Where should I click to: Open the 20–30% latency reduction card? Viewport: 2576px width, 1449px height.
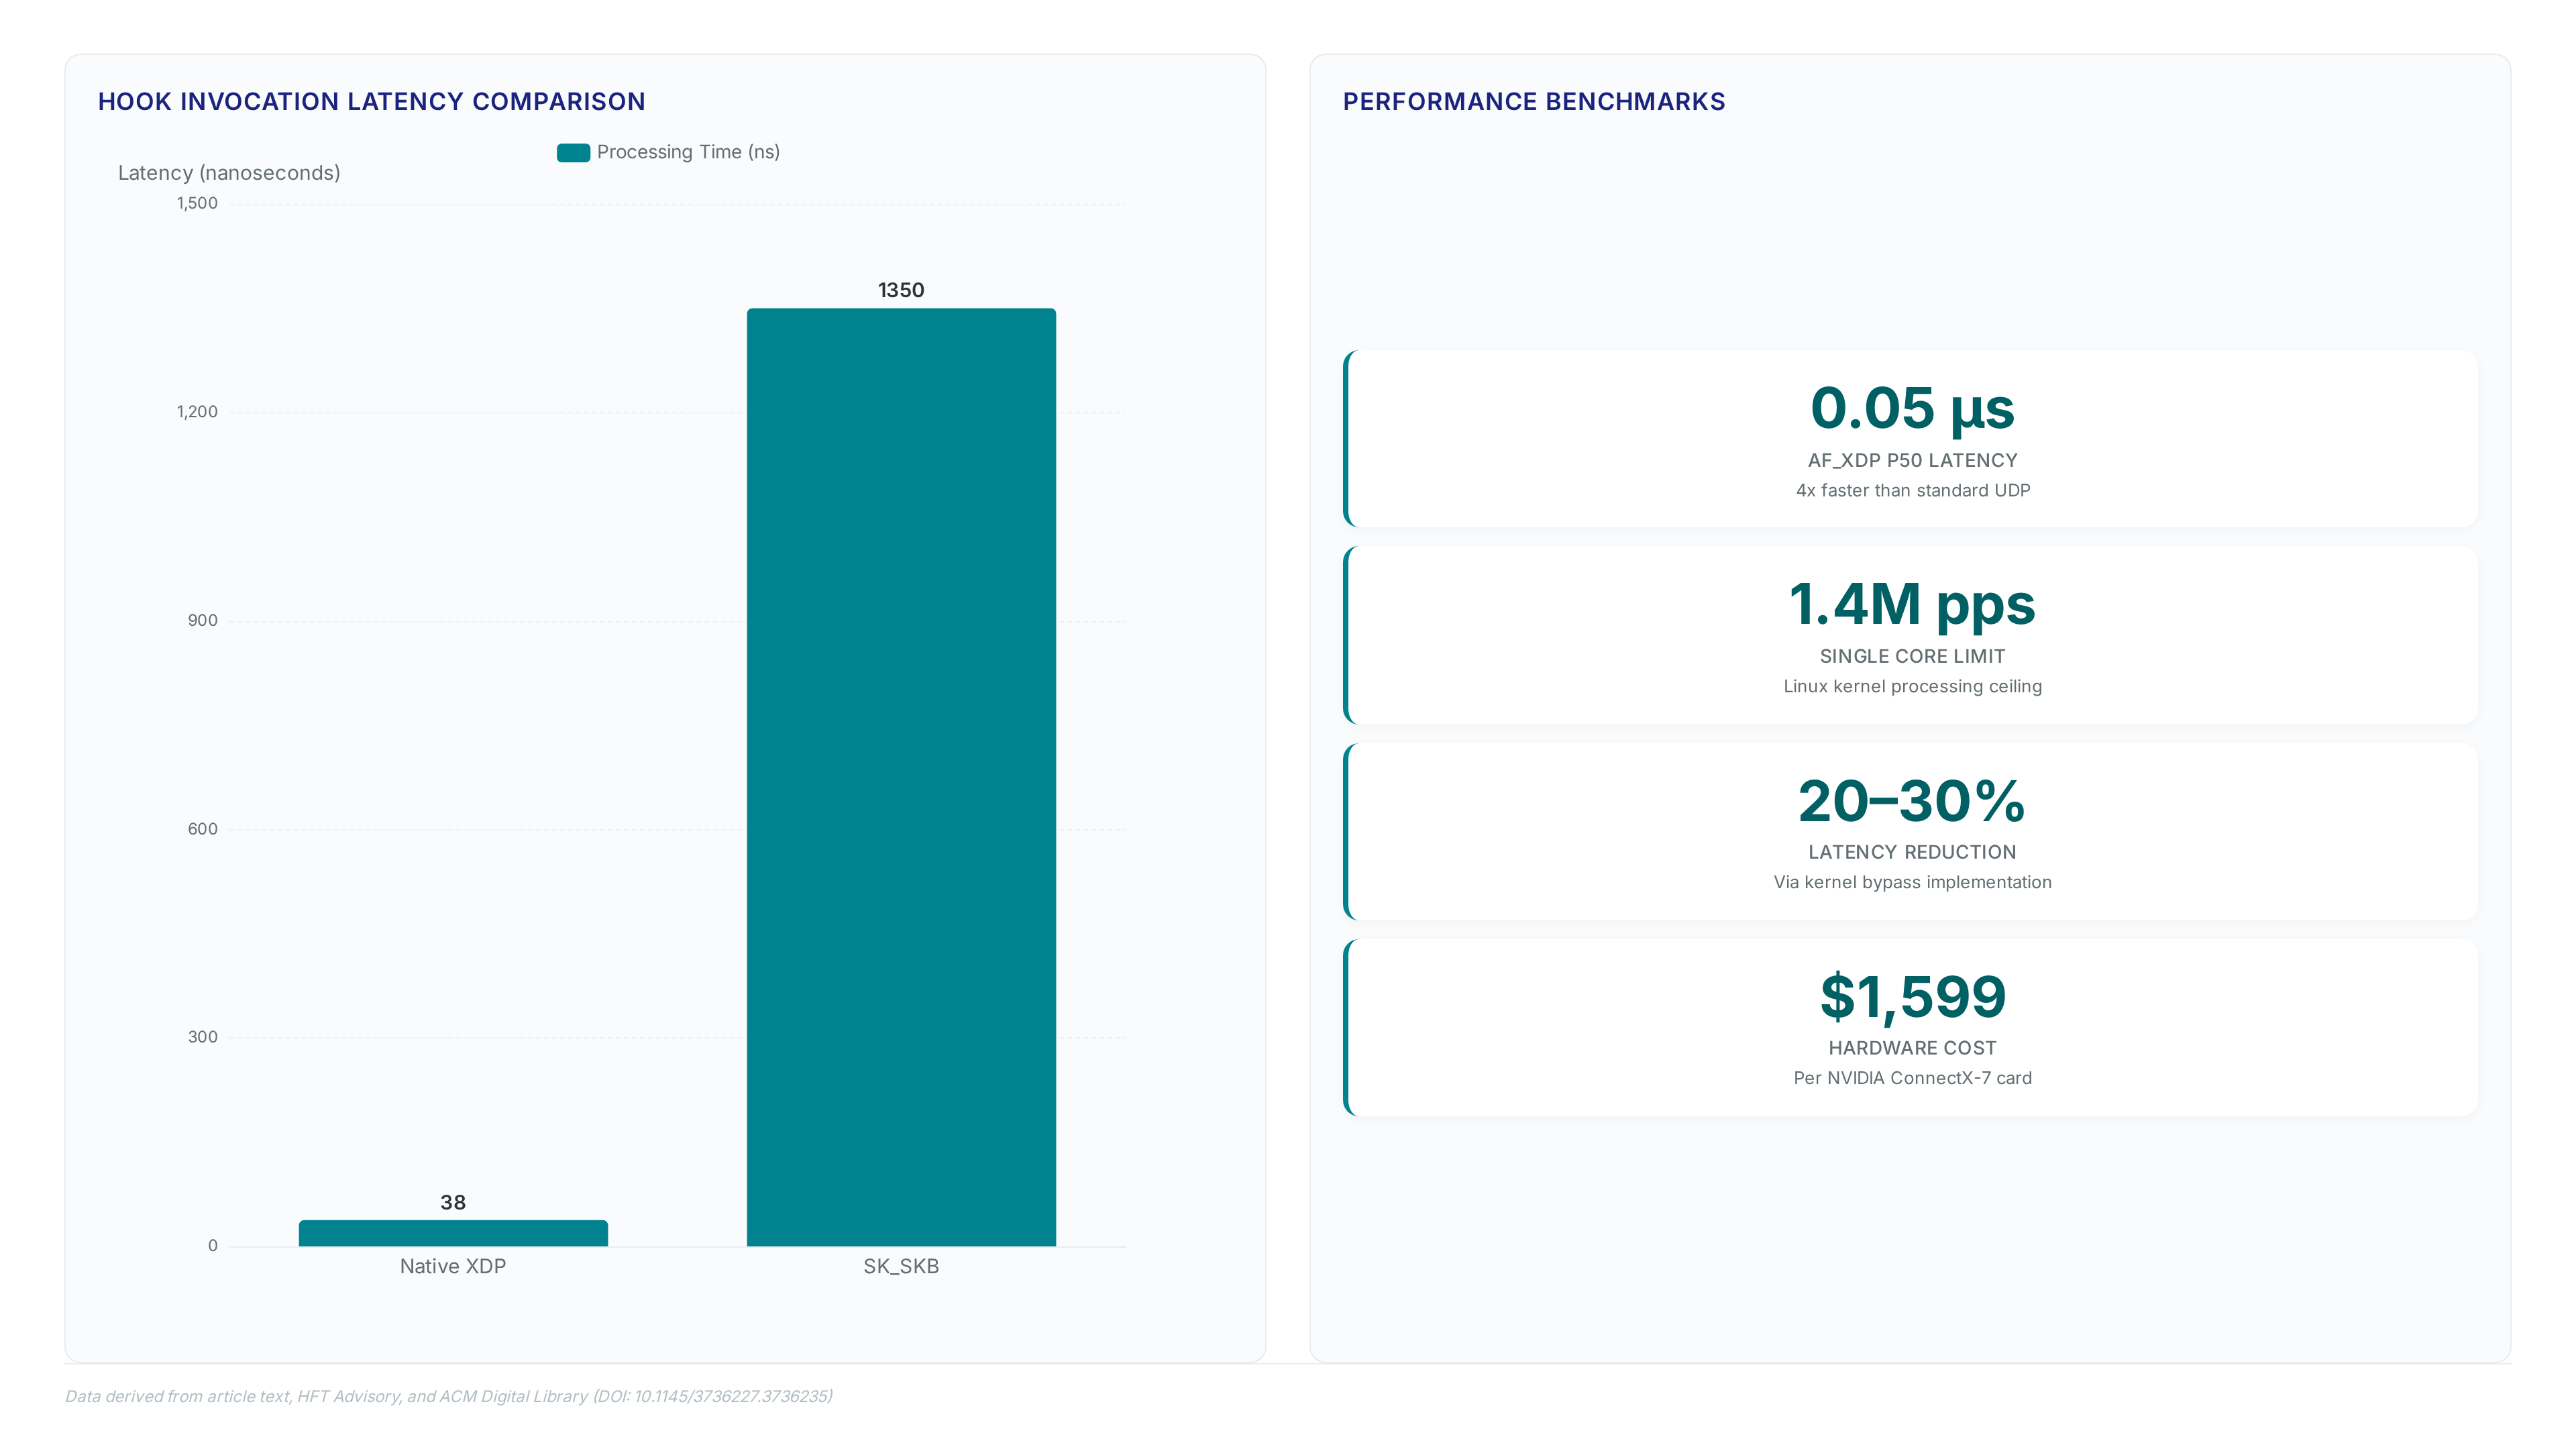click(1911, 830)
